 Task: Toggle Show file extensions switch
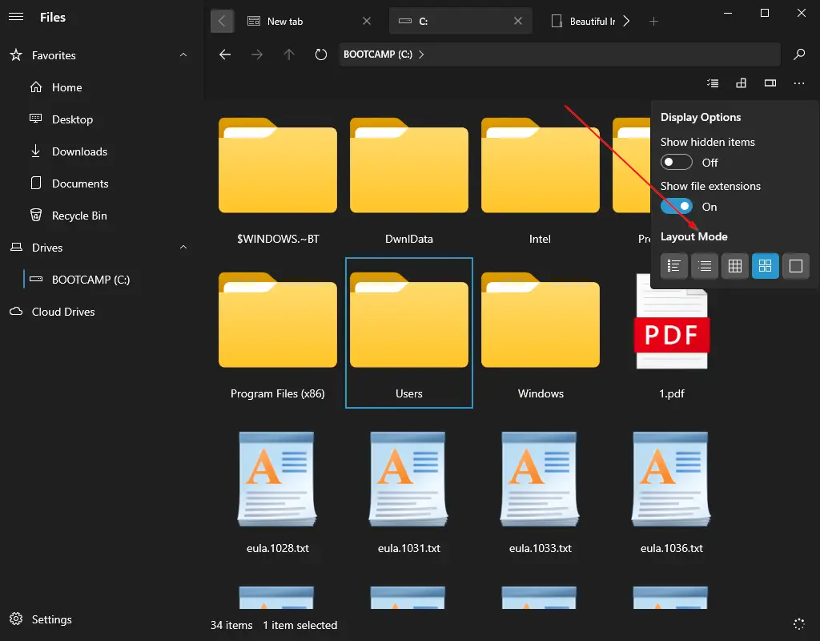point(676,206)
